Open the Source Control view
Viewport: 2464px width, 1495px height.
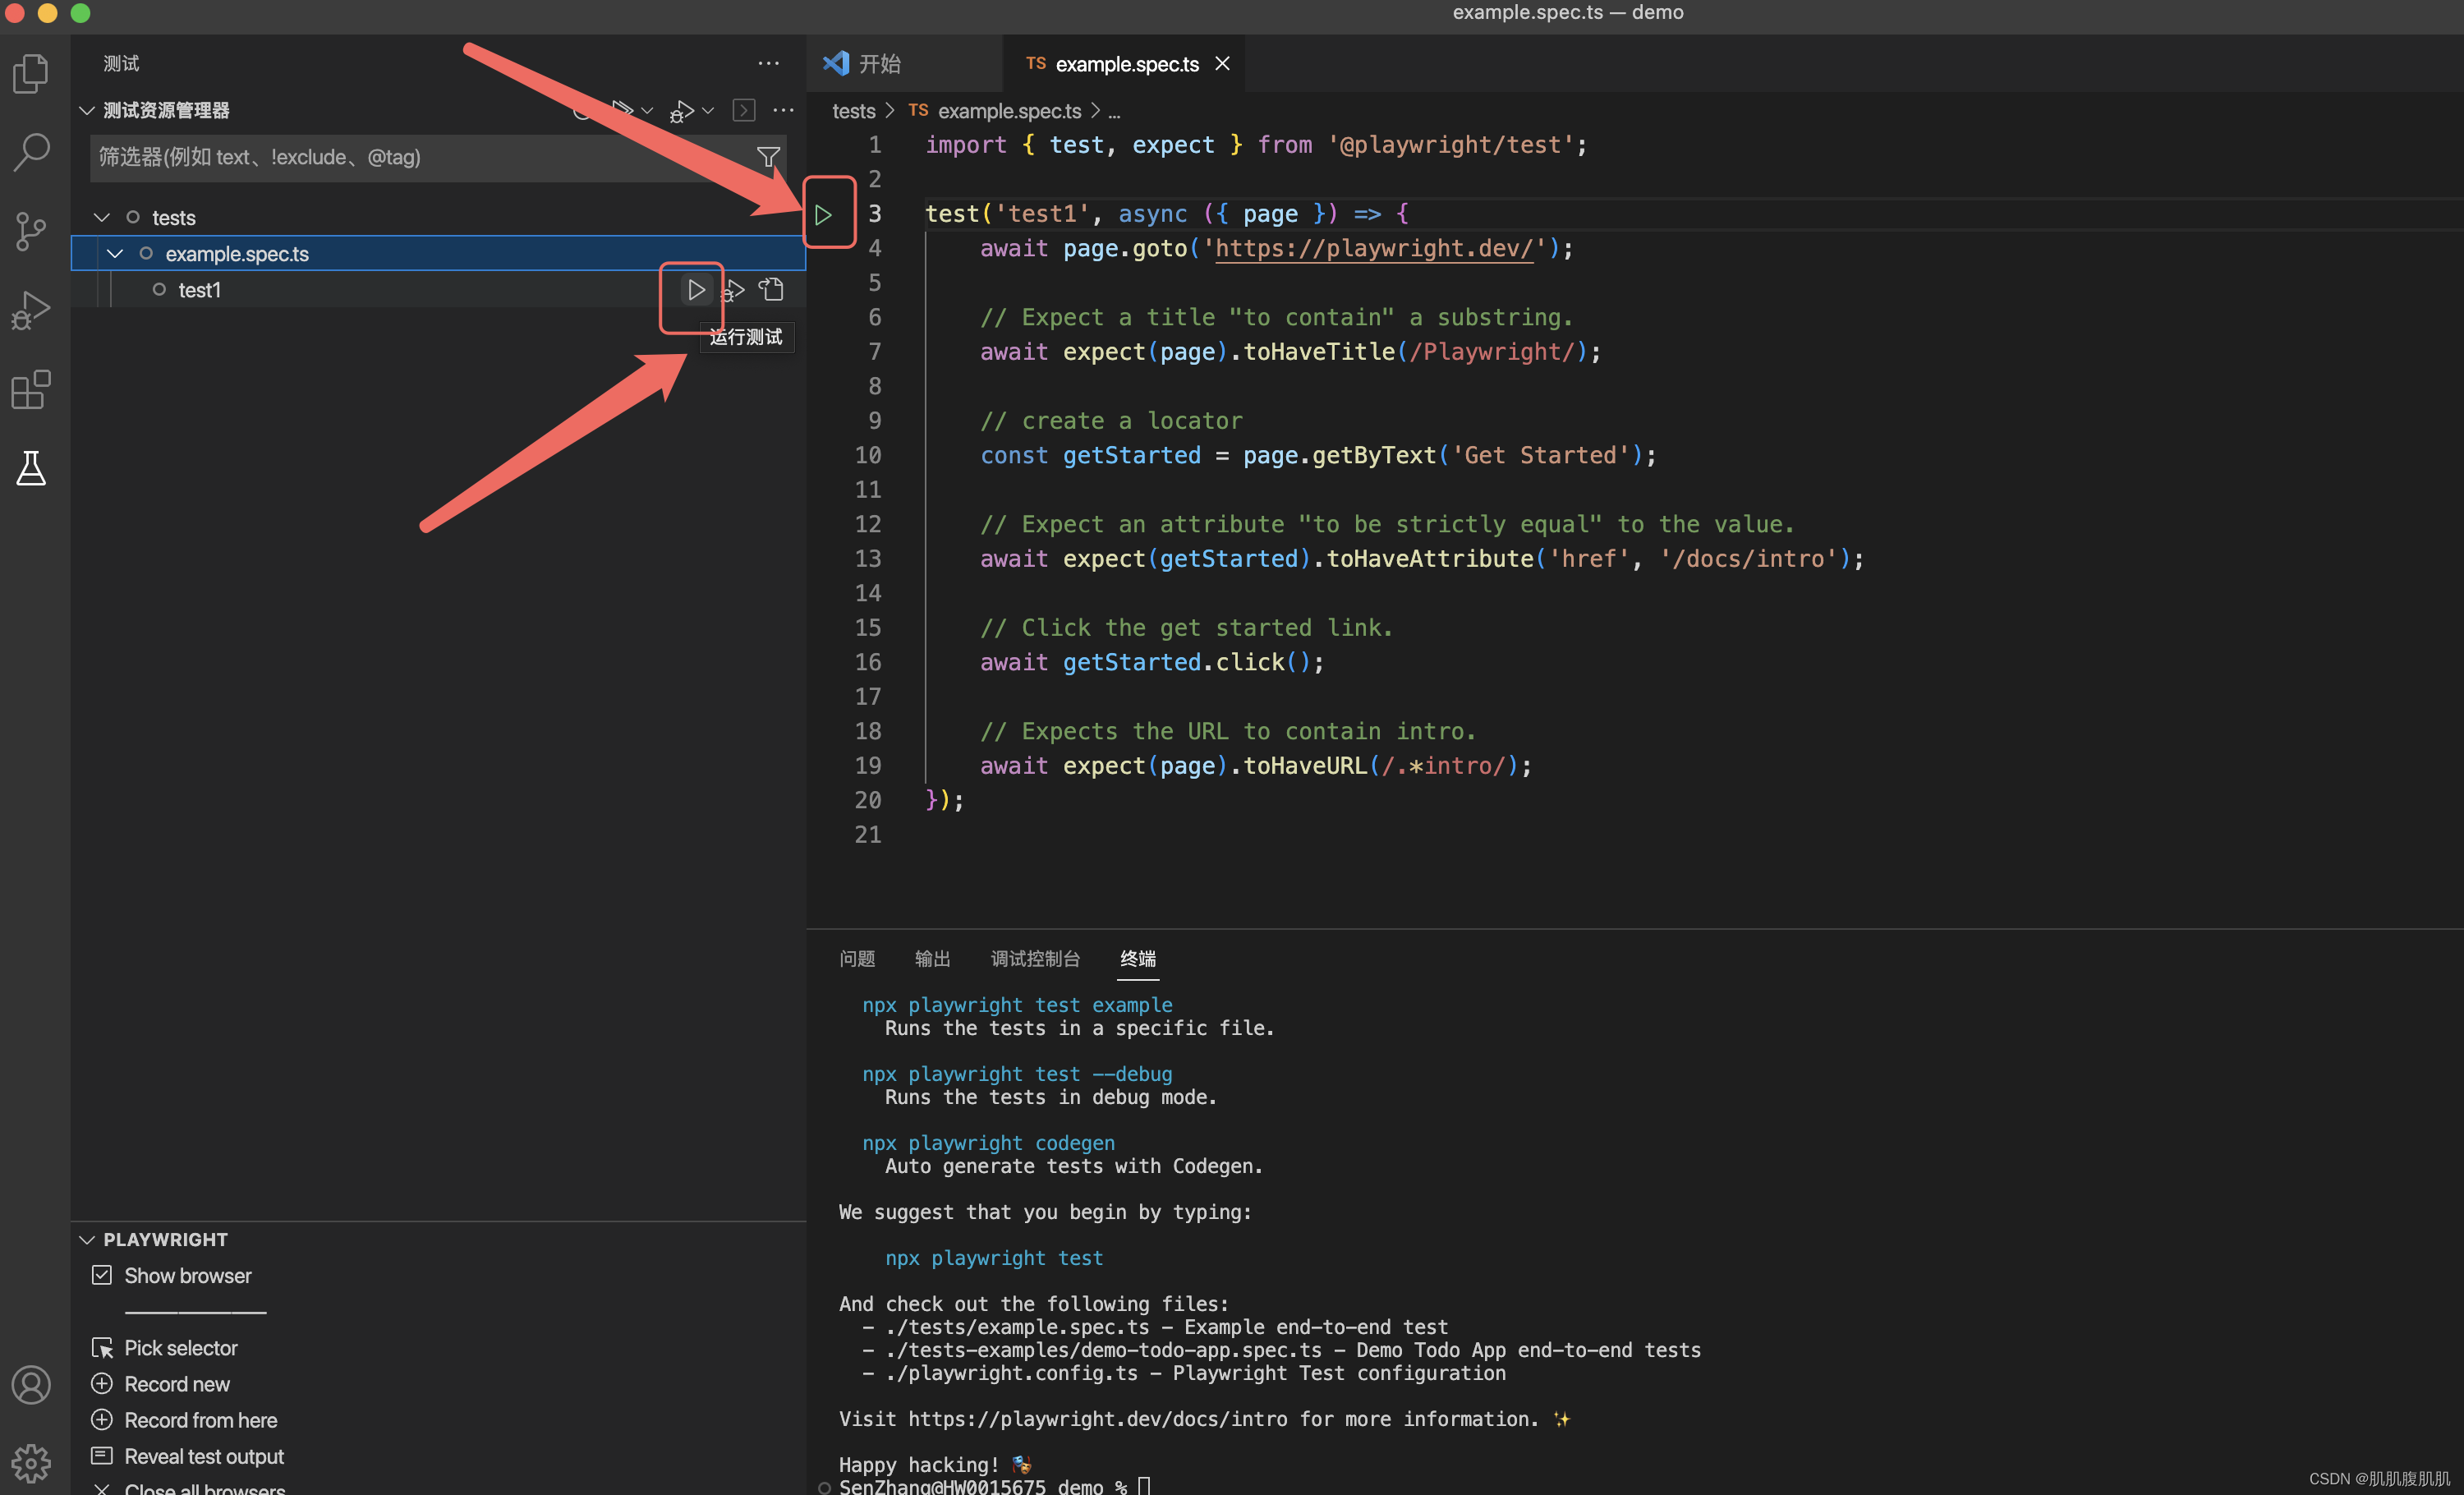(31, 231)
